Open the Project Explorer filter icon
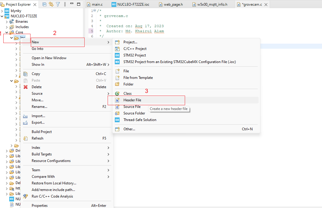Screen dimensions: 322x208 coord(58,4)
